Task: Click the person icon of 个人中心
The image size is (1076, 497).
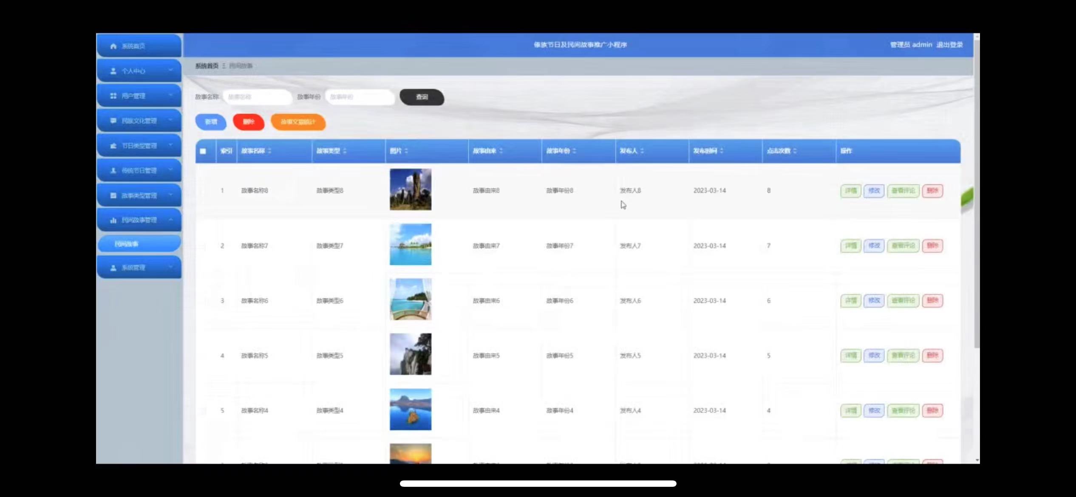Action: (113, 71)
